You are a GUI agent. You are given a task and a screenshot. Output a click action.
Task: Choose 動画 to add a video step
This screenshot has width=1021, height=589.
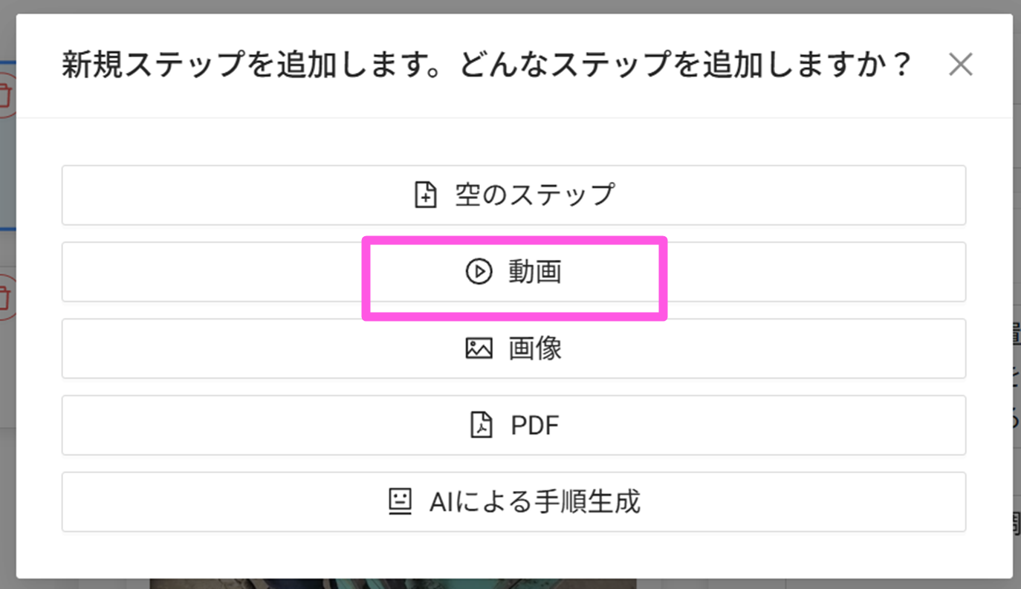point(534,272)
